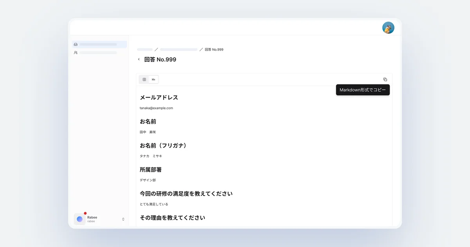Click the tanaka@example.com email answer

pos(156,108)
